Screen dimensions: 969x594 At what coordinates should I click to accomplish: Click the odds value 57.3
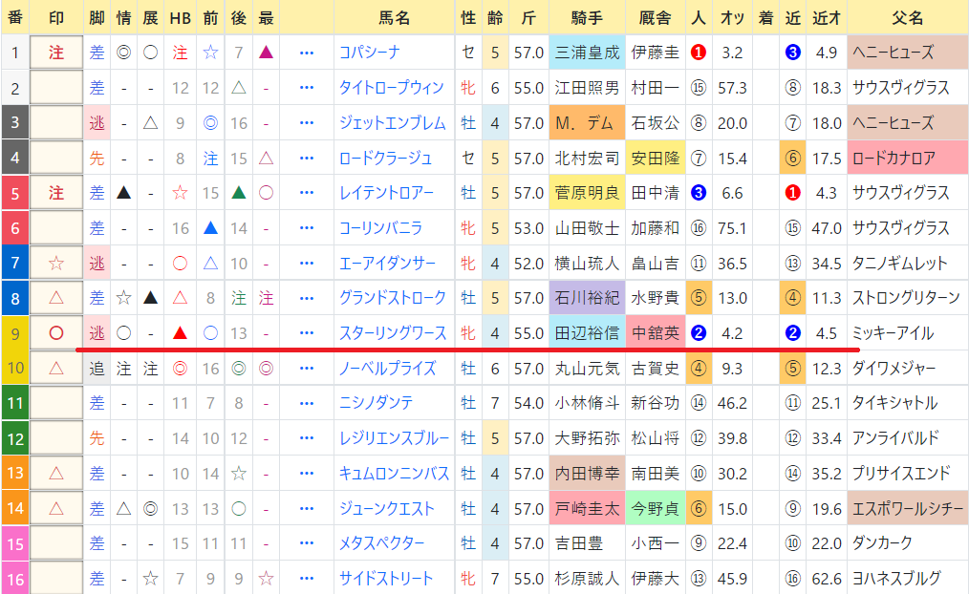(732, 88)
